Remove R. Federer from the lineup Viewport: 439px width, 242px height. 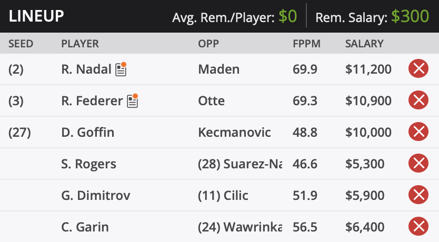tap(418, 100)
